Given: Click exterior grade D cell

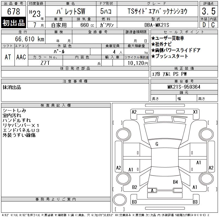Looking at the screenshot, I should [x=204, y=24].
